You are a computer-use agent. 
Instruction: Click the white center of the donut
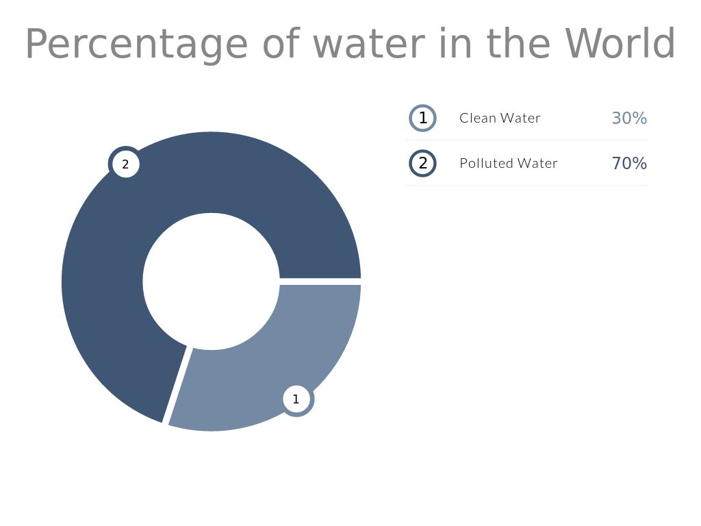pos(211,281)
